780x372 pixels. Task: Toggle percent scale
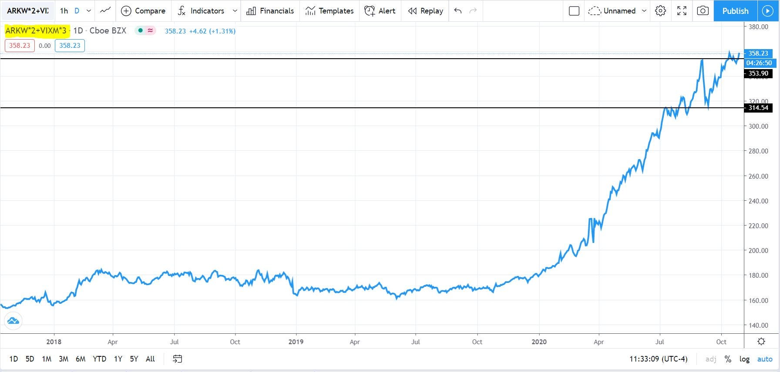[728, 359]
